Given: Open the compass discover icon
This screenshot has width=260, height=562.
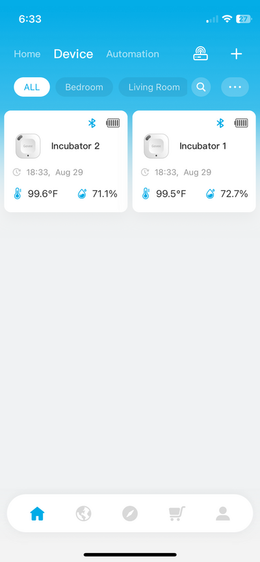Looking at the screenshot, I should click(x=129, y=513).
